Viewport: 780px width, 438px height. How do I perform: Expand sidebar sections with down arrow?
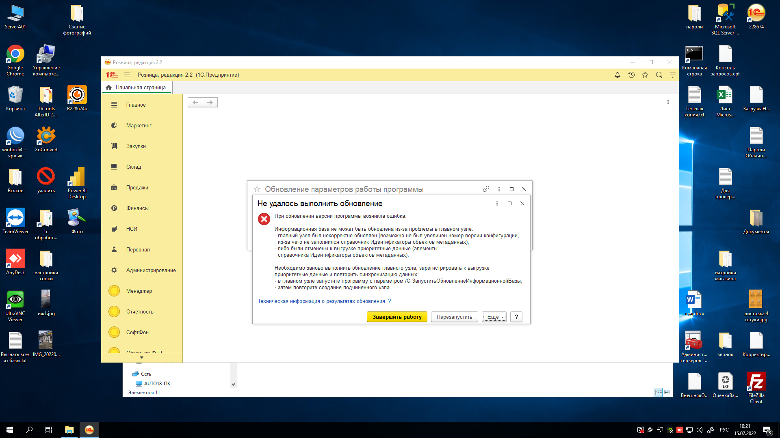point(141,358)
